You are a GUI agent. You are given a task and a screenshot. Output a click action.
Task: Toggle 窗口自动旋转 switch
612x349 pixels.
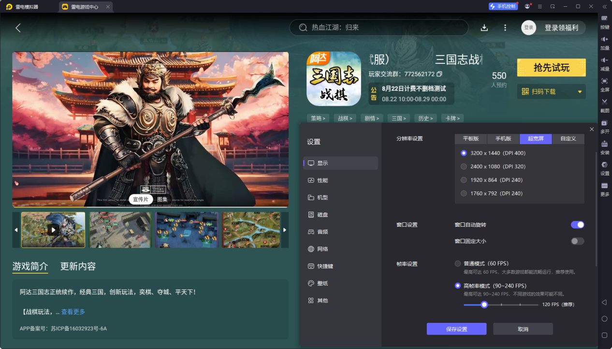pos(578,225)
